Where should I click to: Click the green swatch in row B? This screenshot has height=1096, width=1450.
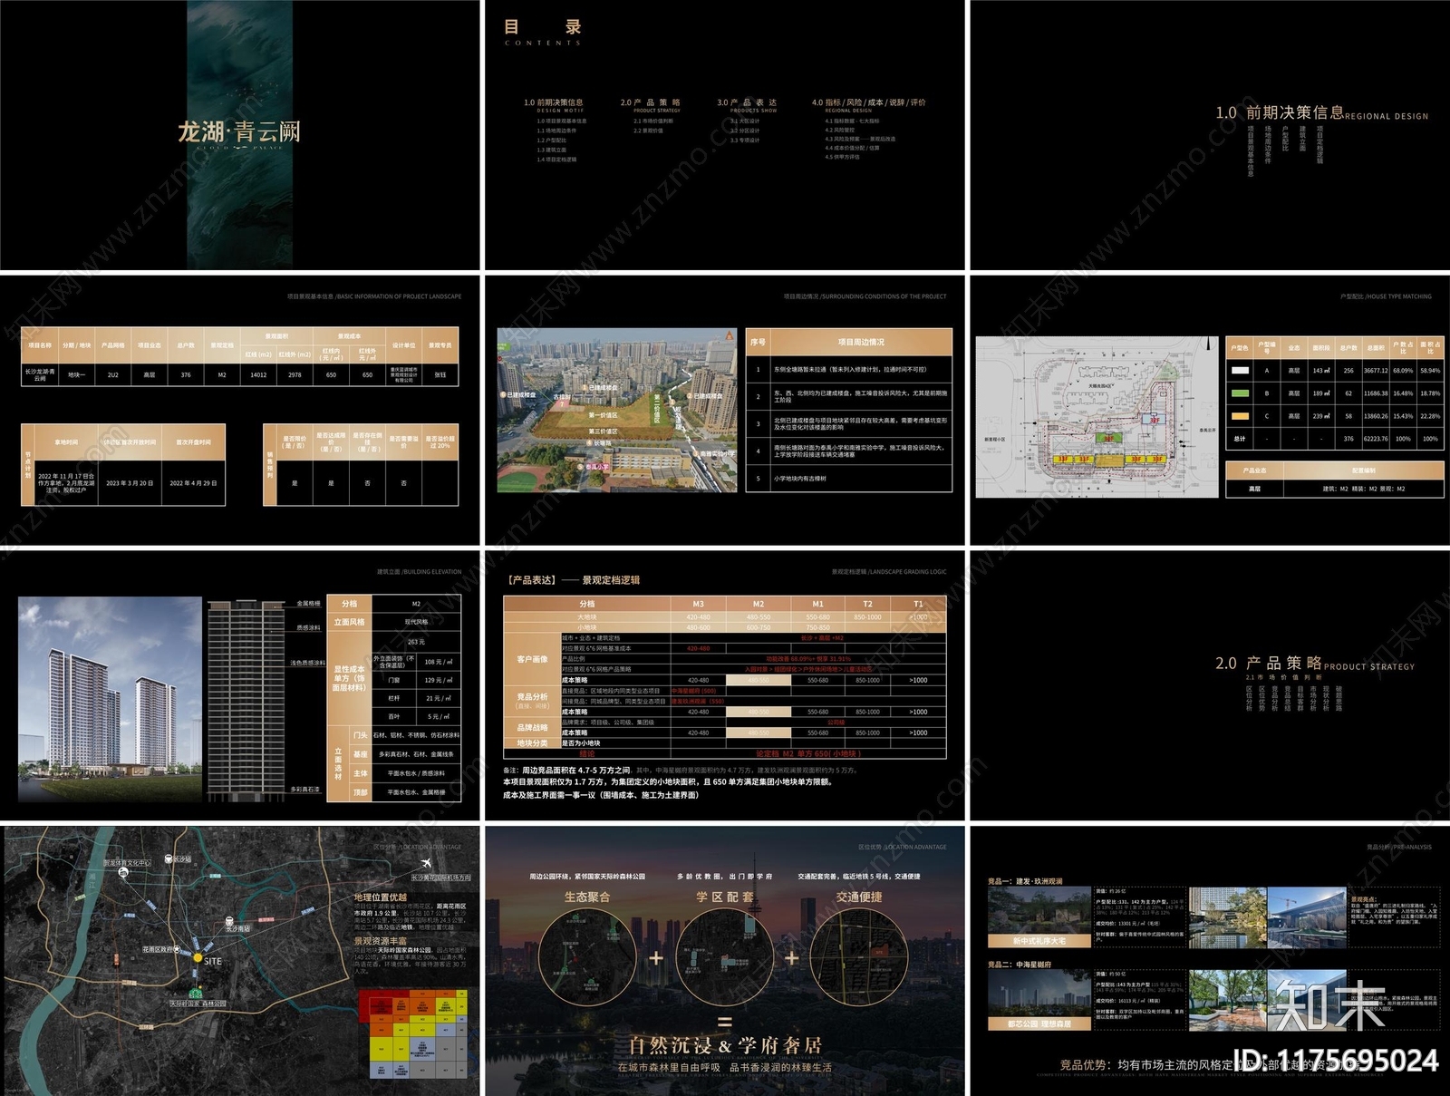click(1239, 393)
